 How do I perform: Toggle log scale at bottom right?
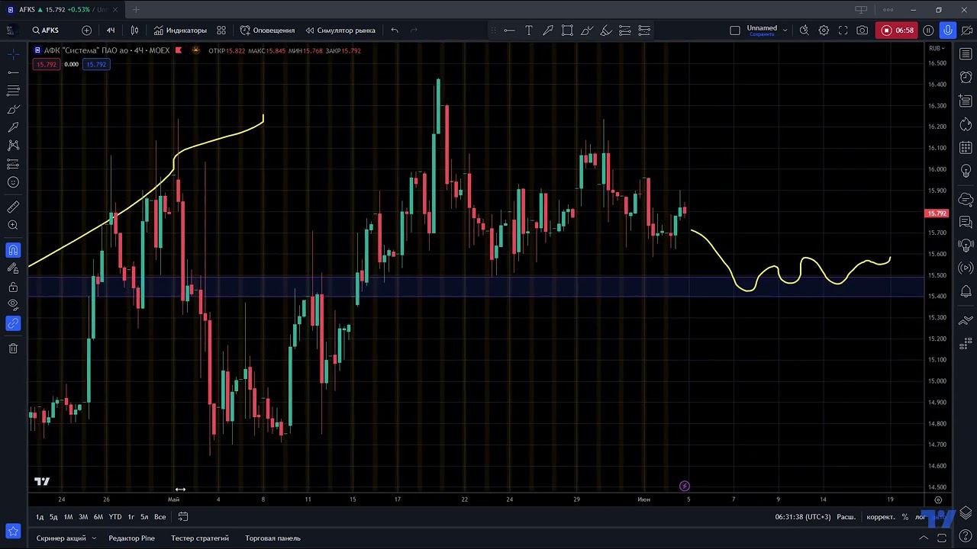(x=920, y=517)
